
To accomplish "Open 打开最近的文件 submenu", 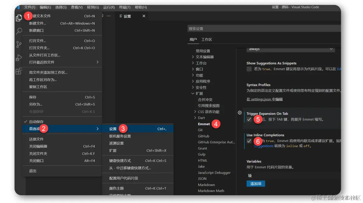I will (x=62, y=62).
